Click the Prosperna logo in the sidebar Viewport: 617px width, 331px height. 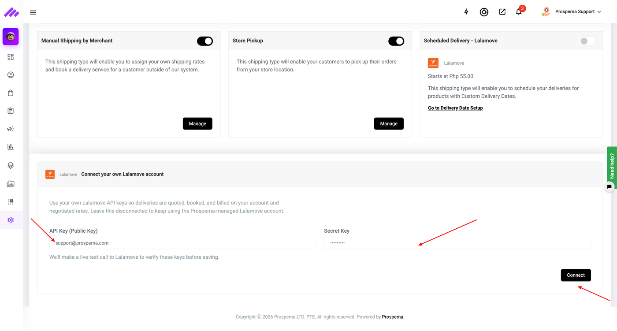11,12
